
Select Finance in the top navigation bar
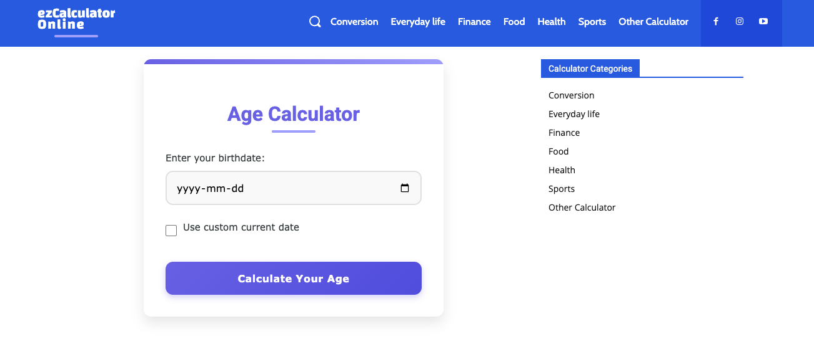474,22
